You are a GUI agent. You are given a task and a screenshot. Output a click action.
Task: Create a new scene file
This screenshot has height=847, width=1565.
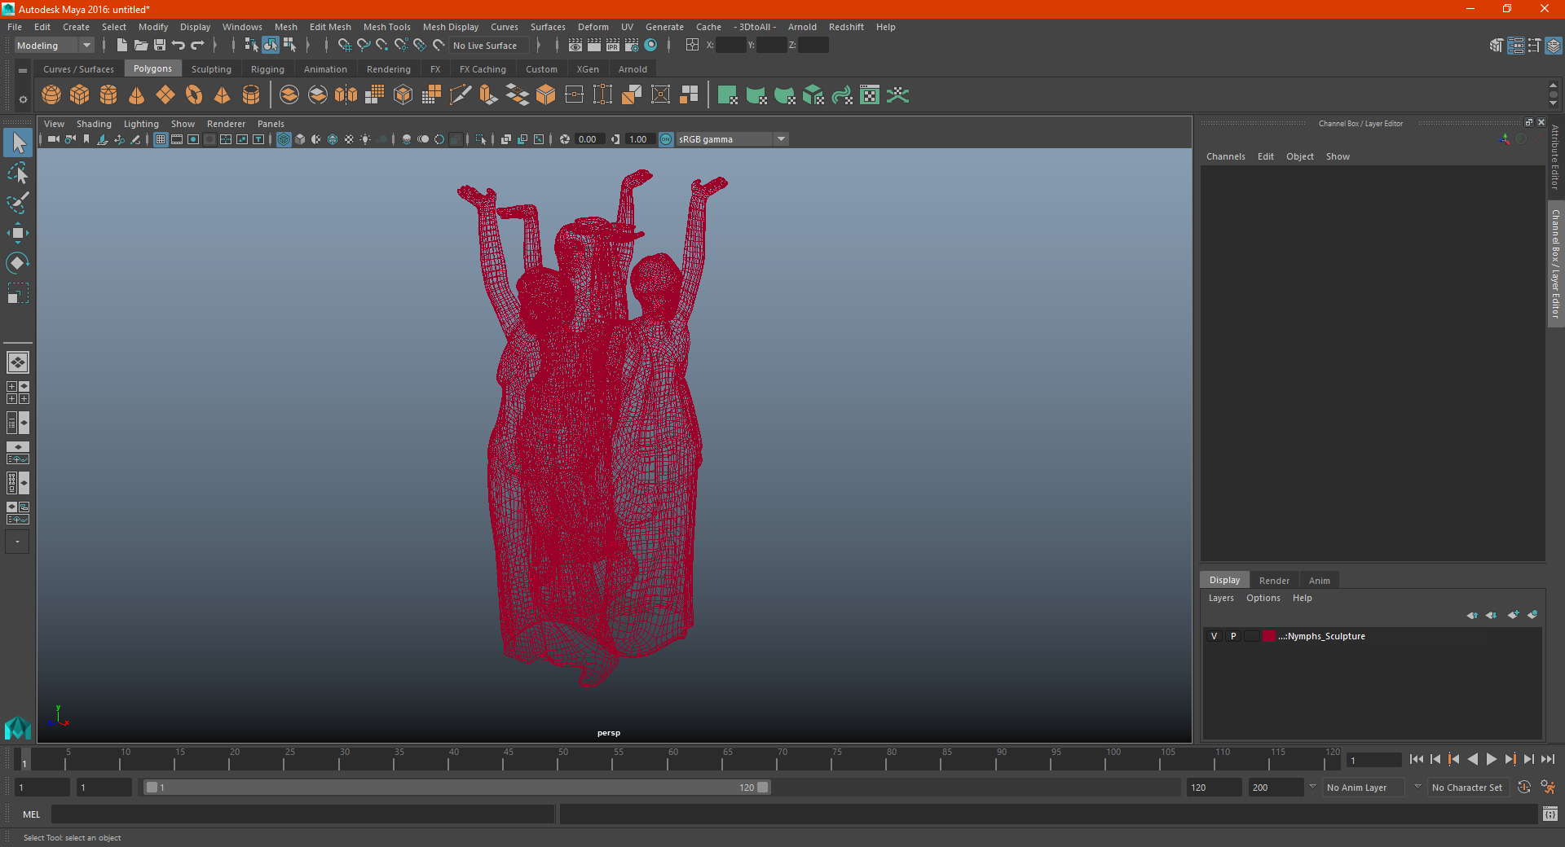point(122,46)
